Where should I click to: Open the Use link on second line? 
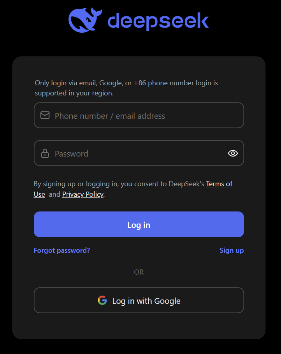[x=39, y=194]
